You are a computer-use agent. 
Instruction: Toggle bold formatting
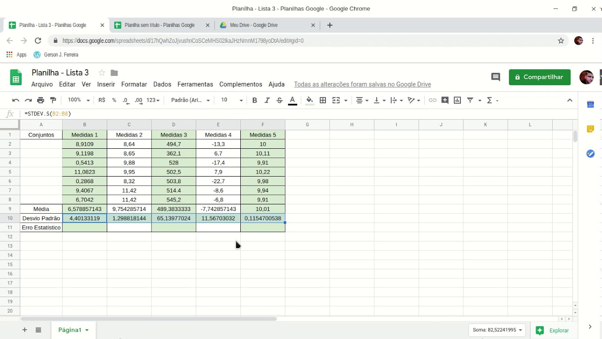point(254,100)
